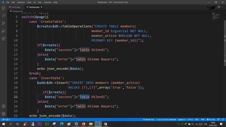Launch Adobe Dreamweaver from taskbar
The image size is (226, 127).
coord(47,124)
